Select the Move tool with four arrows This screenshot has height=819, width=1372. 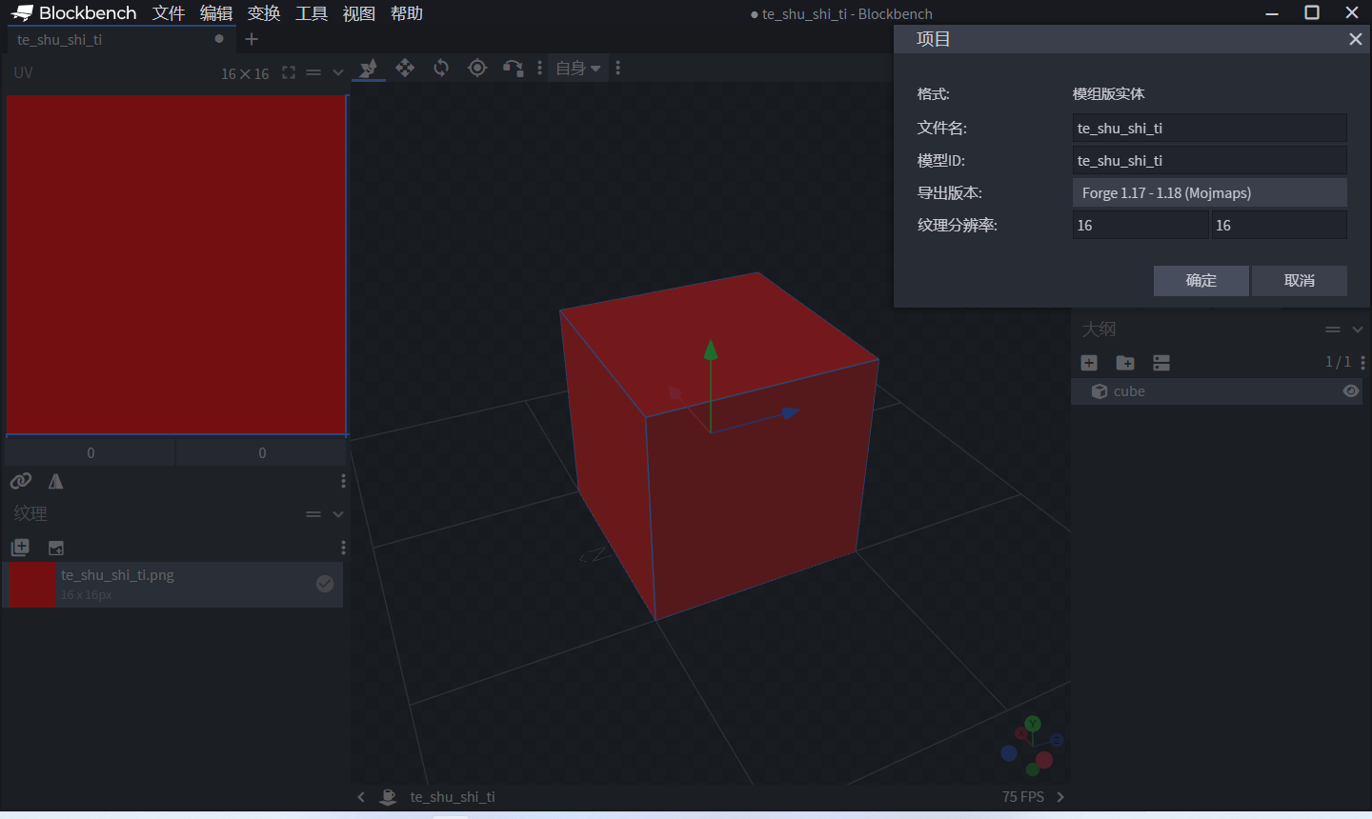(x=405, y=68)
